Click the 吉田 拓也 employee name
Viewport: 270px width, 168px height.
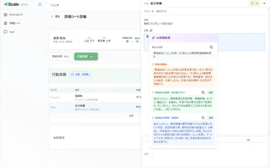pos(59,38)
